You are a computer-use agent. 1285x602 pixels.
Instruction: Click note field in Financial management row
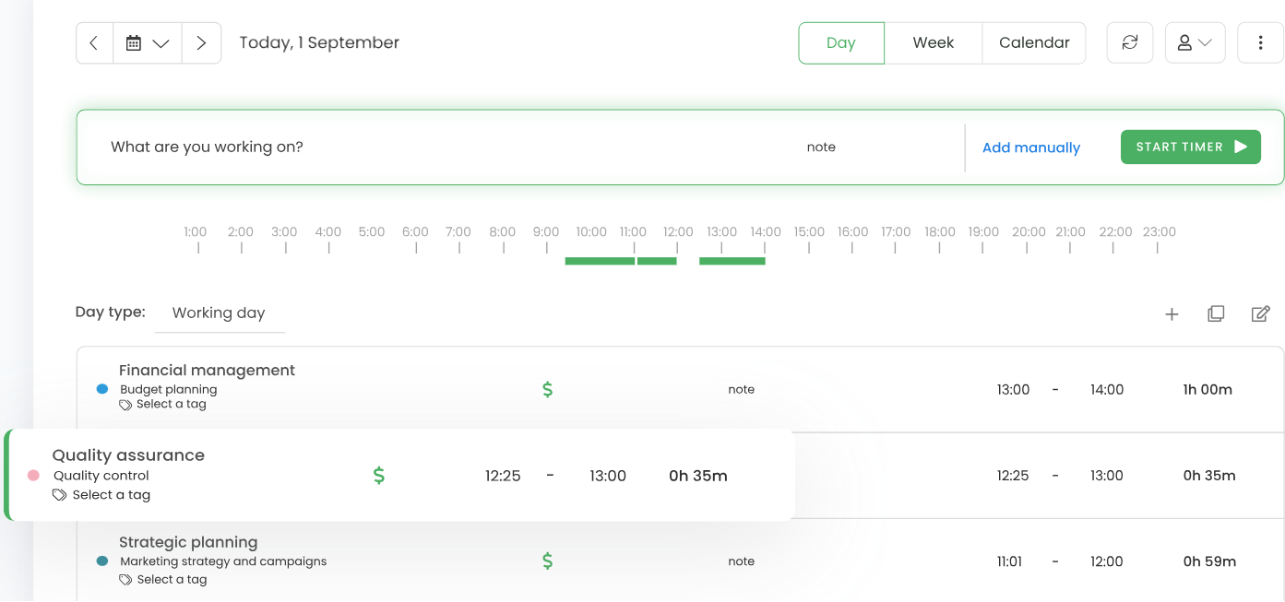pyautogui.click(x=742, y=390)
